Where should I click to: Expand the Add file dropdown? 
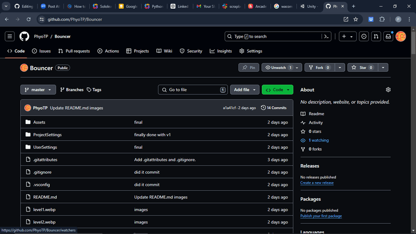(245, 90)
